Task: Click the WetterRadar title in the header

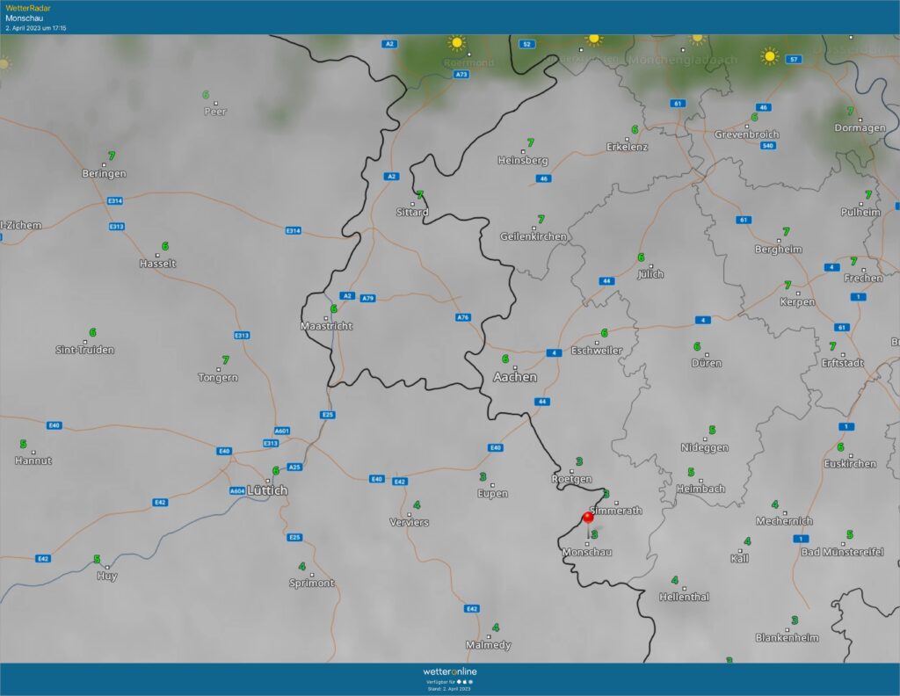Action: [x=28, y=8]
